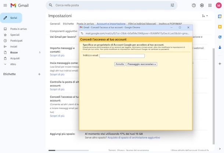Open the Google apps grid
224x153 pixels.
(210, 6)
